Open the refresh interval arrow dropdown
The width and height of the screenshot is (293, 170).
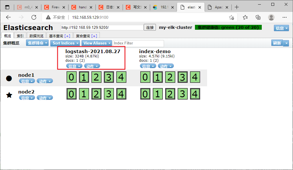(286, 43)
